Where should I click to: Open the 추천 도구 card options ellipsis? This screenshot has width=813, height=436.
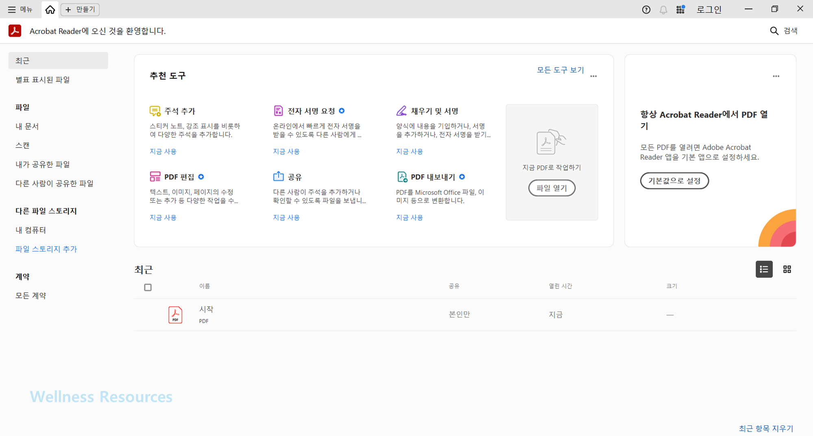pyautogui.click(x=593, y=76)
